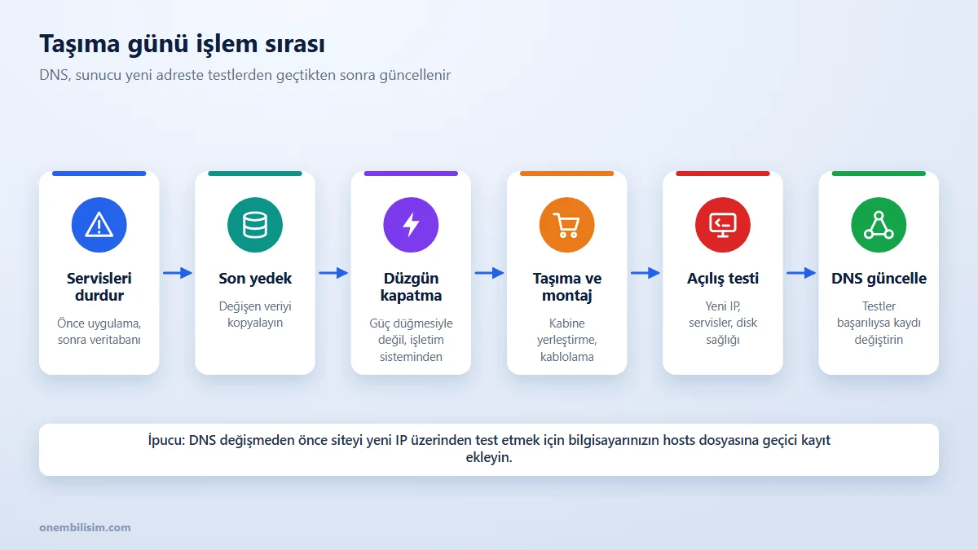Image resolution: width=978 pixels, height=550 pixels.
Task: Click "Güç düğmesiyle değil, işletim sisteminden" text
Action: (x=411, y=340)
